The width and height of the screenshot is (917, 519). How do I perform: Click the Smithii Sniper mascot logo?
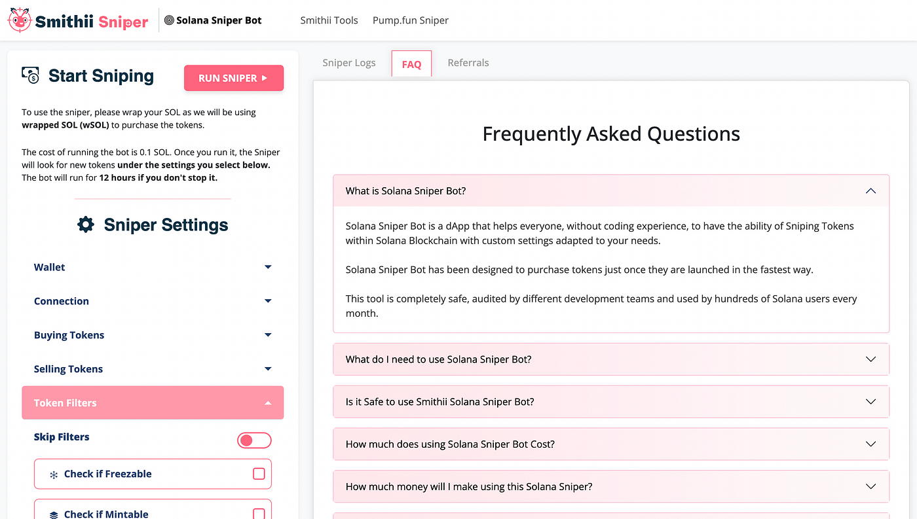click(x=18, y=20)
